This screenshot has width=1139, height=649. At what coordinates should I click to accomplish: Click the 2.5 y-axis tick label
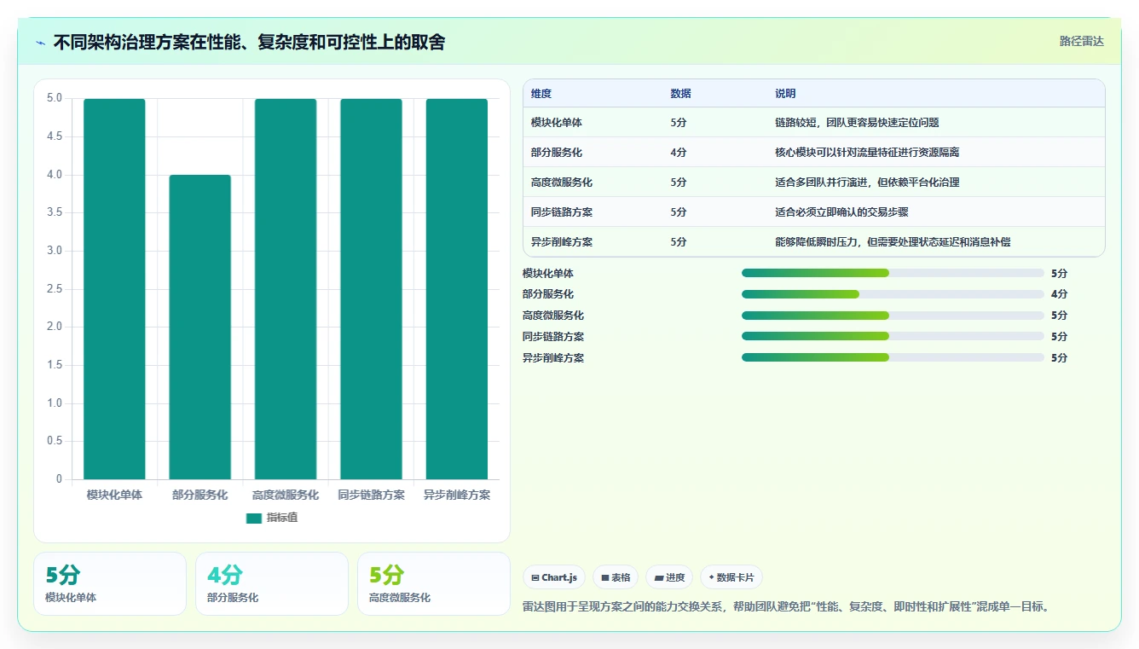point(55,289)
